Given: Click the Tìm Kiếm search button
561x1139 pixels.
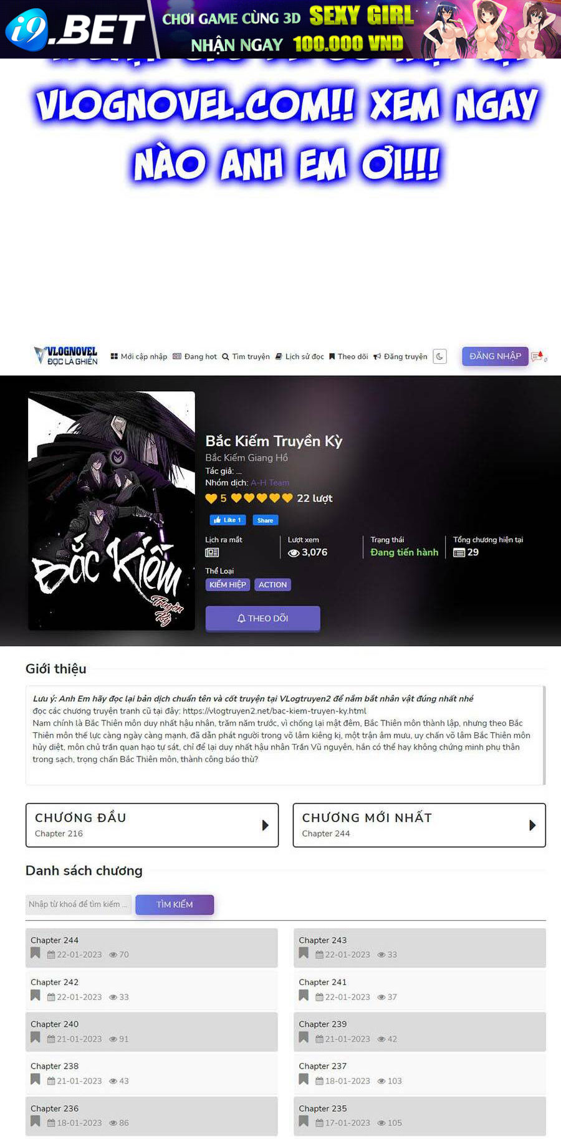Looking at the screenshot, I should pyautogui.click(x=175, y=904).
